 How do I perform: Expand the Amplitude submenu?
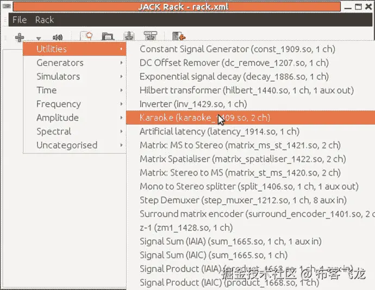point(74,118)
